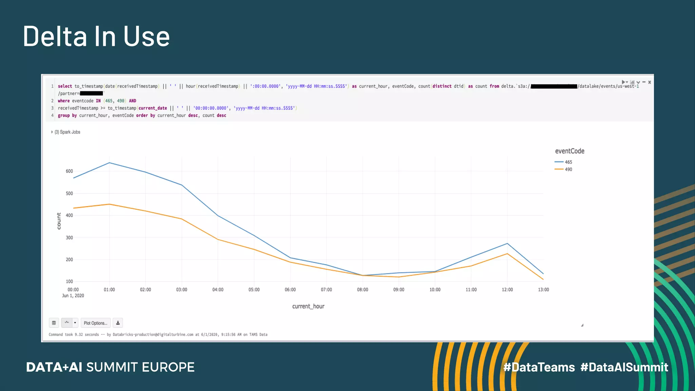Toggle the 465 series in the legend
Screen dimensions: 695x391
point(568,162)
